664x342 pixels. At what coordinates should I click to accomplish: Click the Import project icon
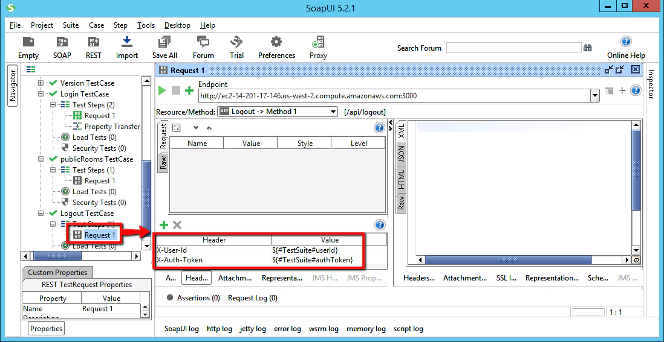(127, 47)
